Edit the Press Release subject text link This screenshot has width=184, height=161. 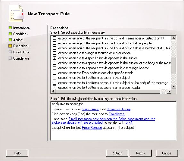pos(92,128)
